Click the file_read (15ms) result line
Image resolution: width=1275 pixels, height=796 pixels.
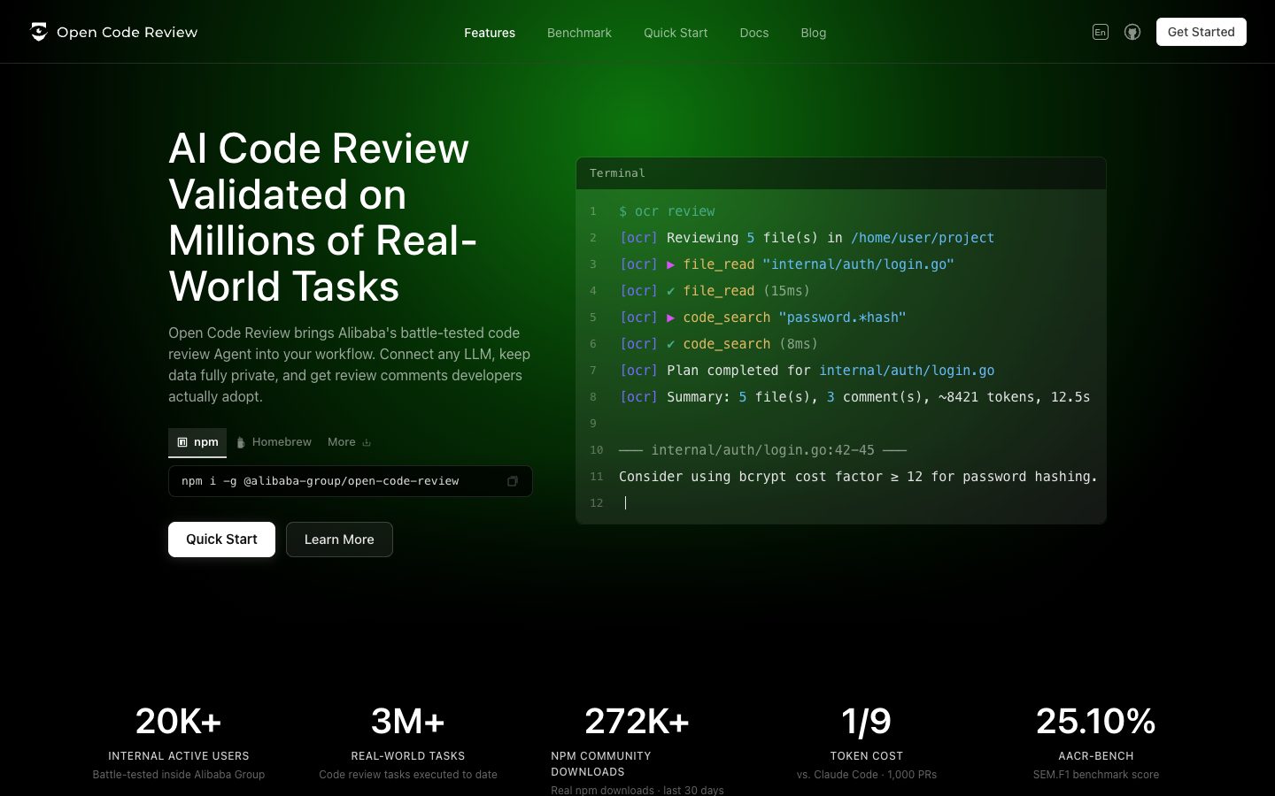[715, 291]
